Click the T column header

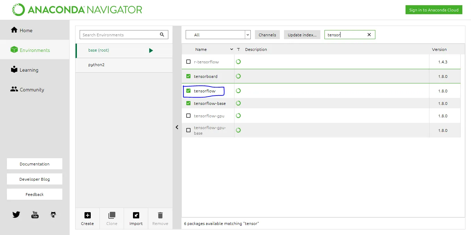coord(238,49)
